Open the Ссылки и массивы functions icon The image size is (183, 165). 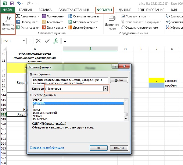70,16
